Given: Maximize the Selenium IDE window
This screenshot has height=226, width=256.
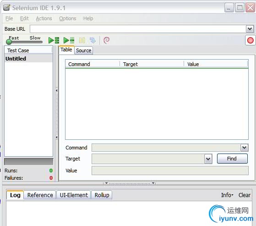Looking at the screenshot, I should pyautogui.click(x=240, y=7).
